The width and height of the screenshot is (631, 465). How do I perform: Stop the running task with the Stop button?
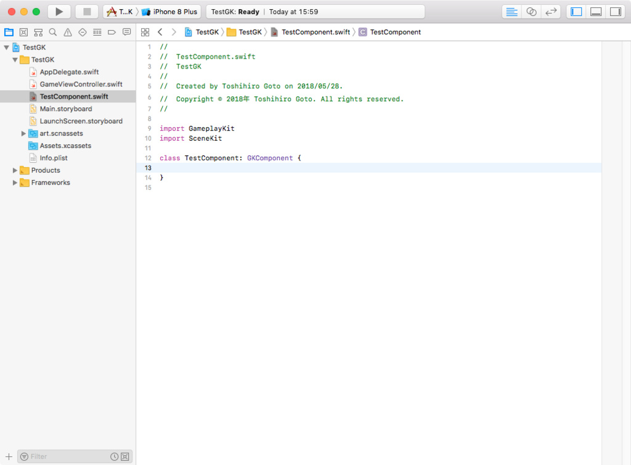[x=87, y=12]
